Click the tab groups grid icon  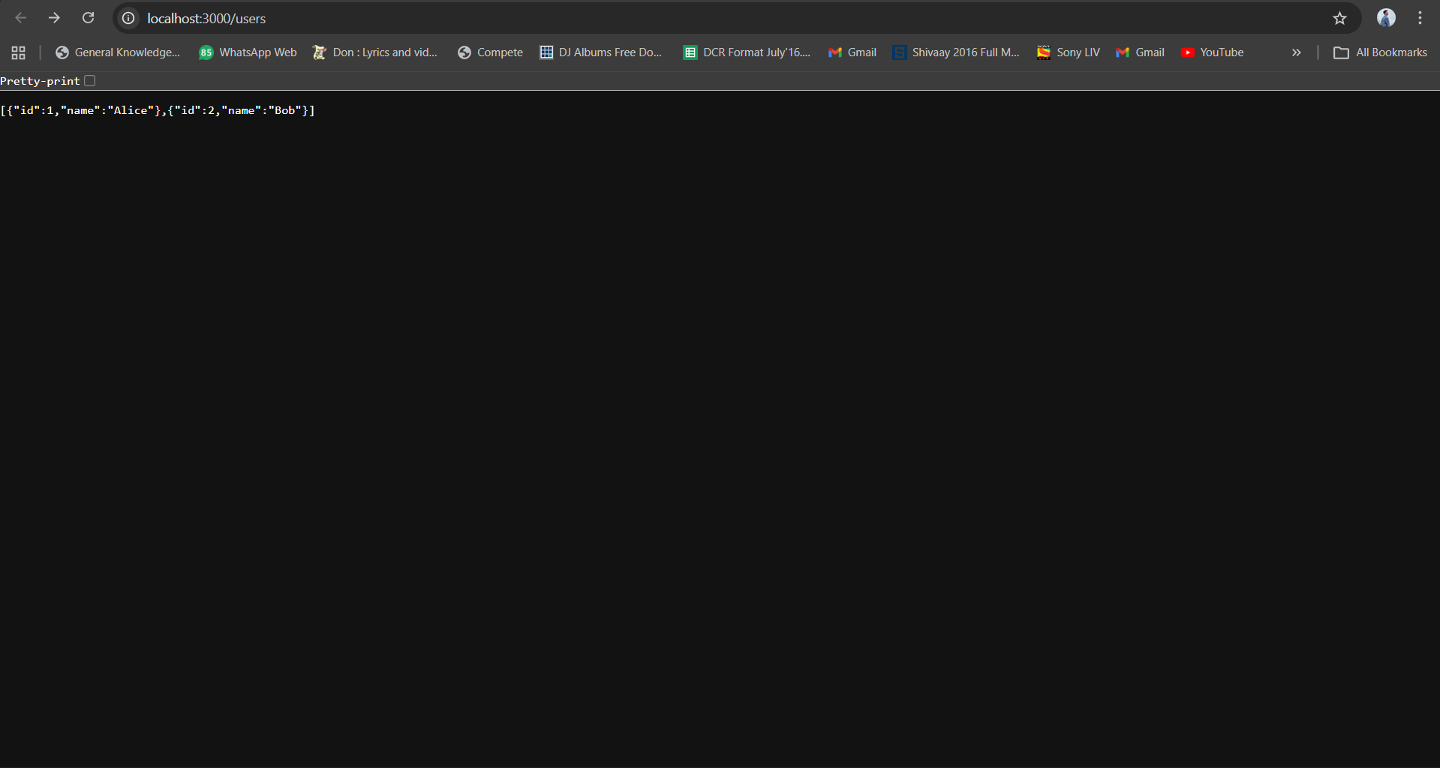tap(18, 52)
